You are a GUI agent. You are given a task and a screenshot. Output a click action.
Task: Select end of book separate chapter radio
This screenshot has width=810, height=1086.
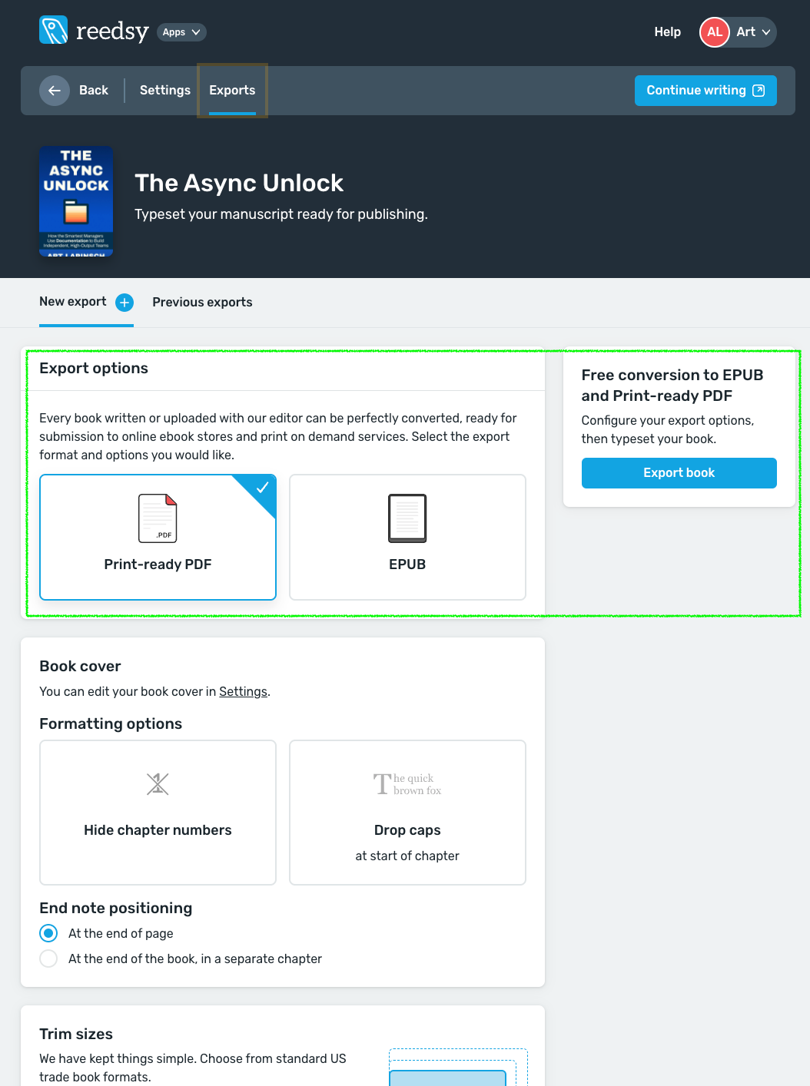[x=48, y=959]
